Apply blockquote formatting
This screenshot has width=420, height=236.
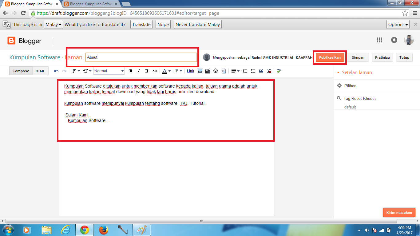click(261, 71)
